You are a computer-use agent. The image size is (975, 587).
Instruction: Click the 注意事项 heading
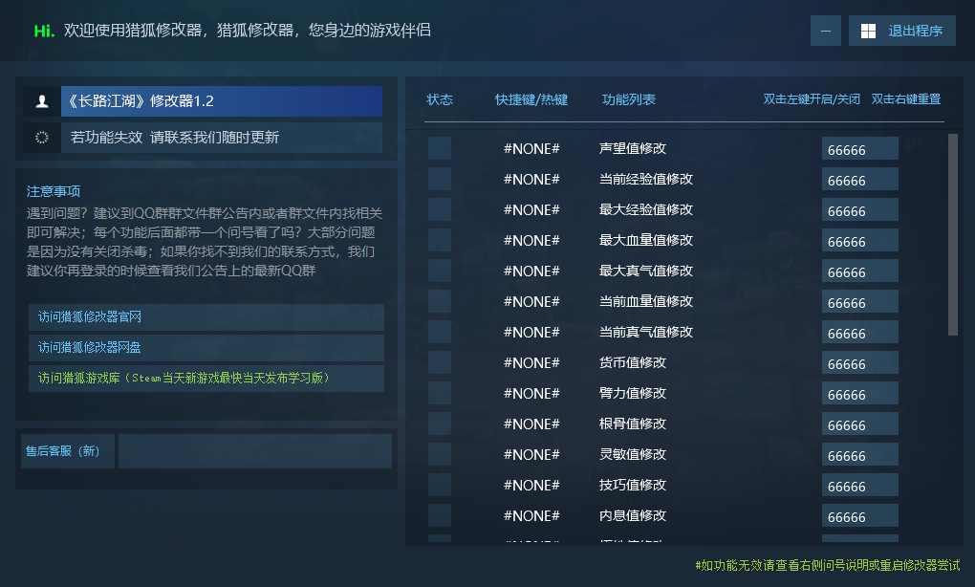(54, 191)
